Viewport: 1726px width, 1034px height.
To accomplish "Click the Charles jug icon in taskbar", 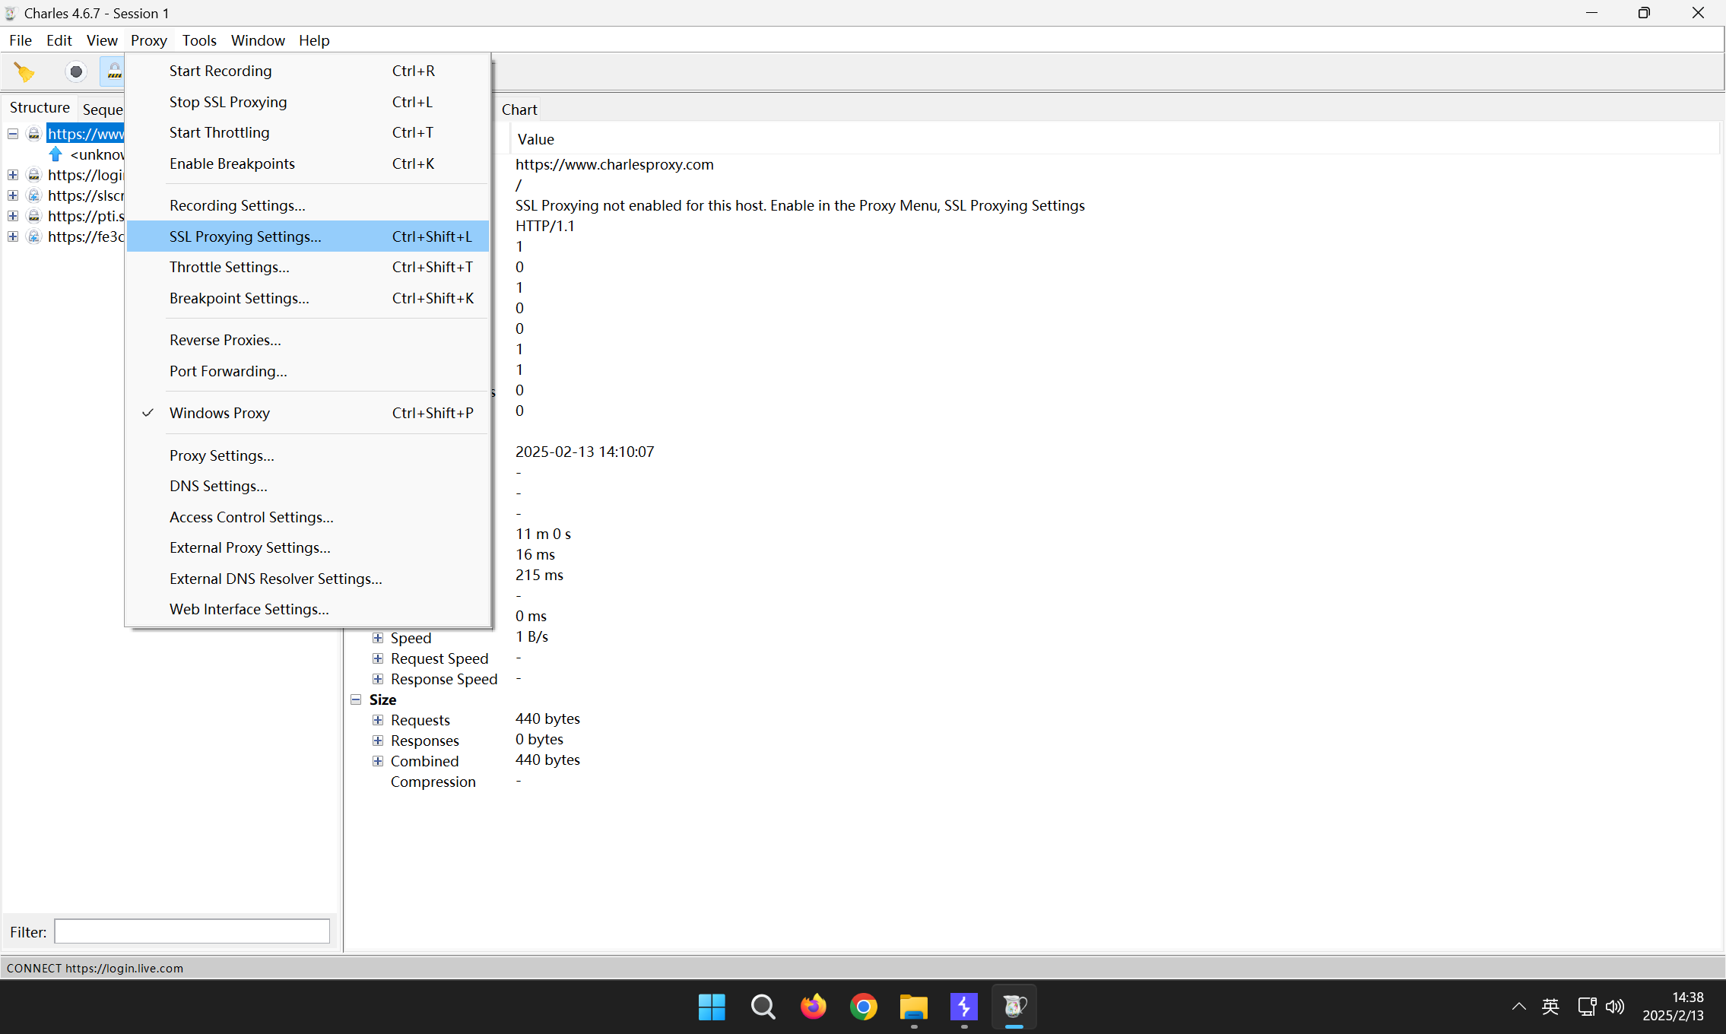I will click(x=1014, y=1007).
